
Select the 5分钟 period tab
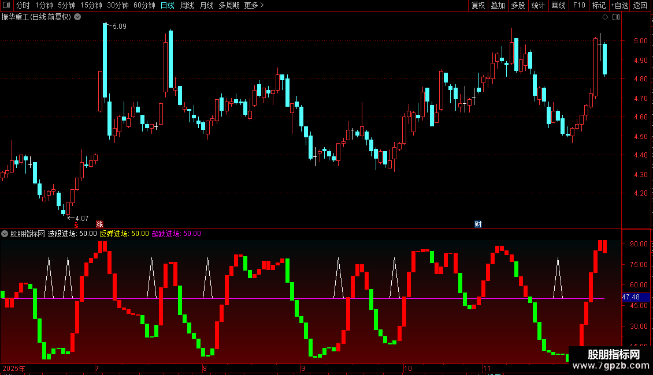pyautogui.click(x=66, y=5)
